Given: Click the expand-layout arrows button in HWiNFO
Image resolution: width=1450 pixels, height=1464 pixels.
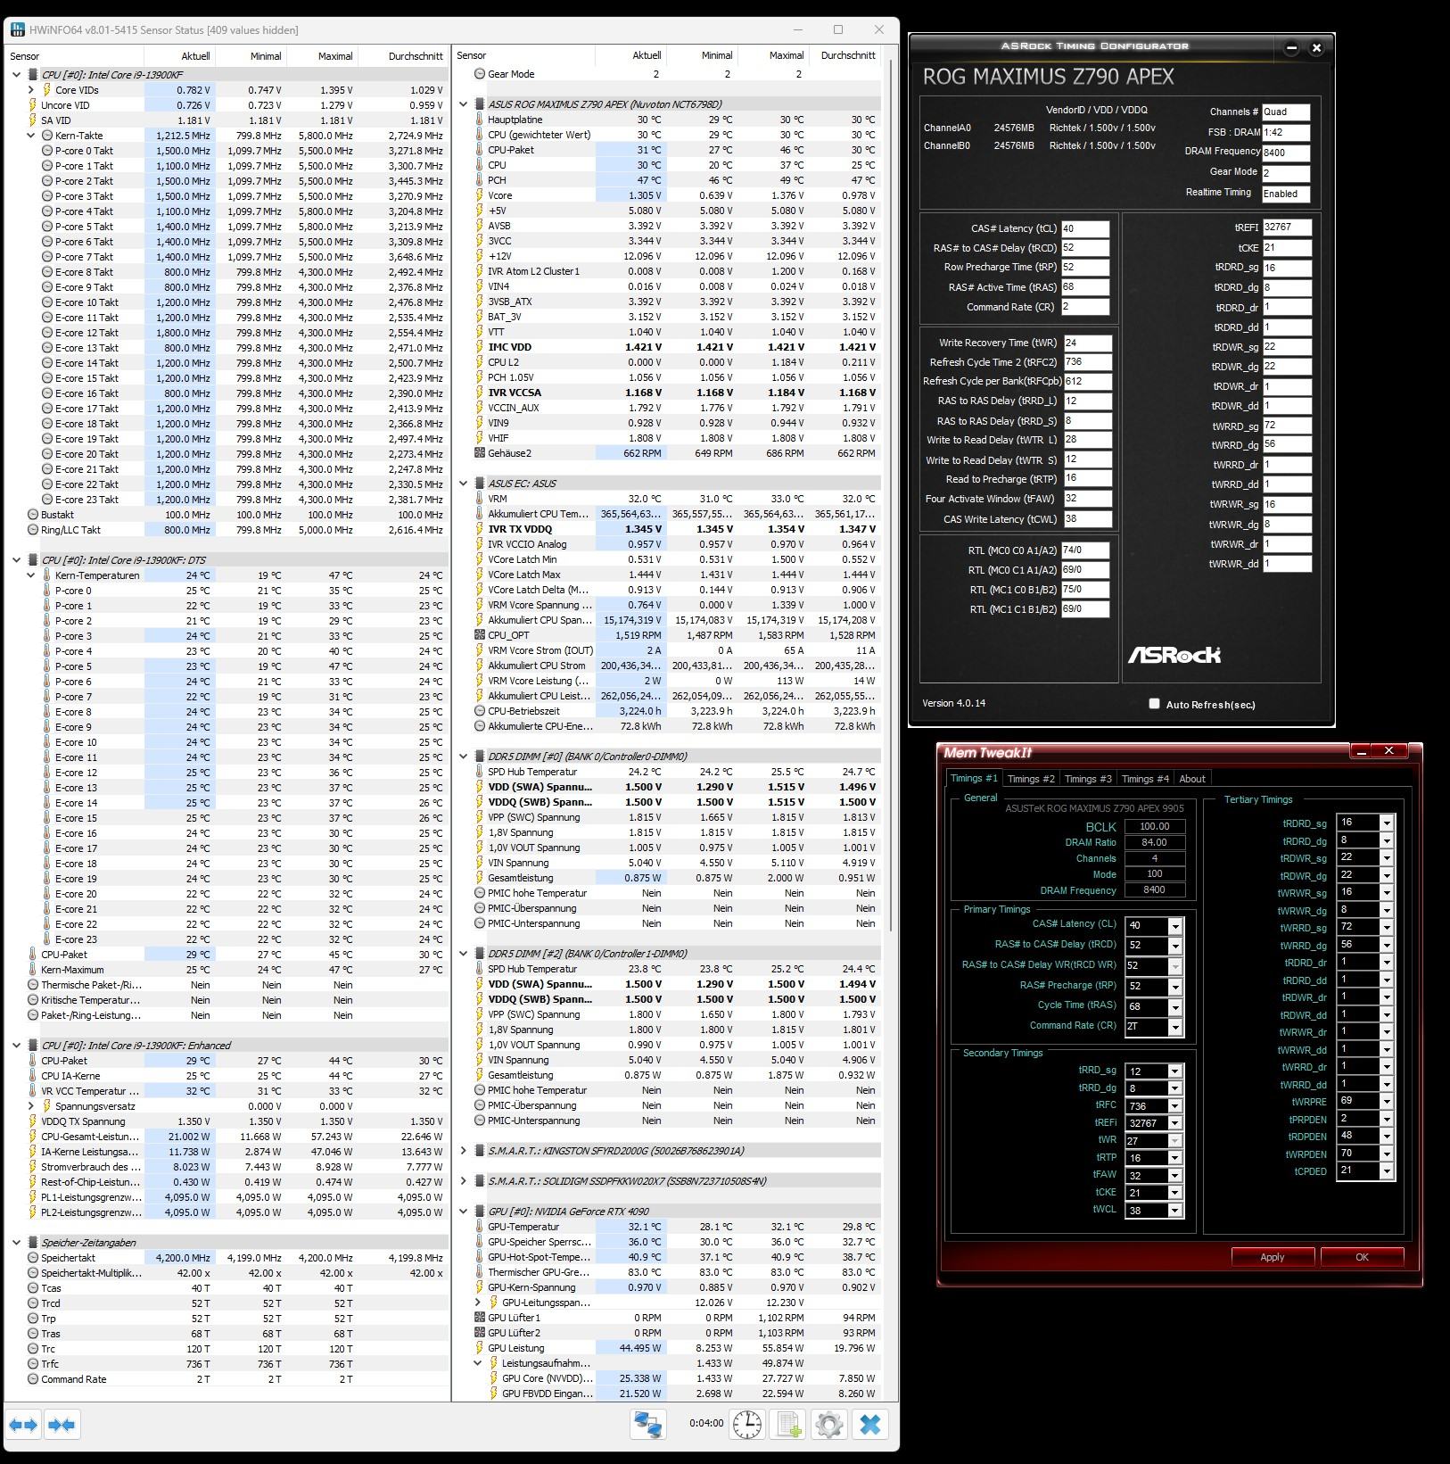Looking at the screenshot, I should pos(24,1425).
